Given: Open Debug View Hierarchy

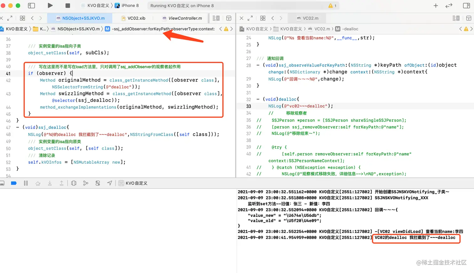Looking at the screenshot, I should pyautogui.click(x=74, y=183).
